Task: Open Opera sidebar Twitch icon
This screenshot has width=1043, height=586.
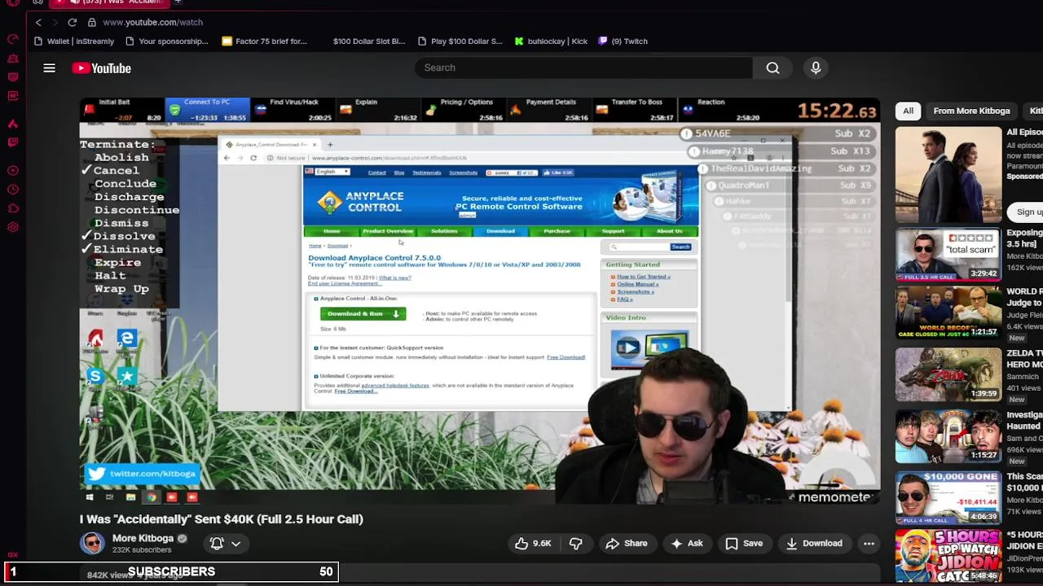Action: pos(13,142)
